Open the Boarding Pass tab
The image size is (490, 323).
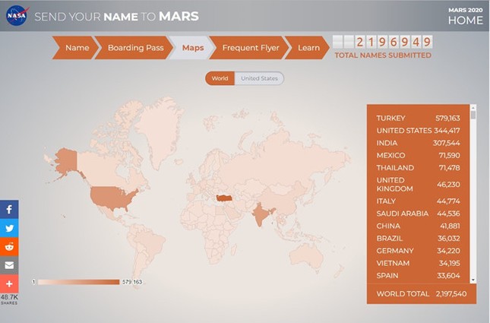click(x=134, y=48)
